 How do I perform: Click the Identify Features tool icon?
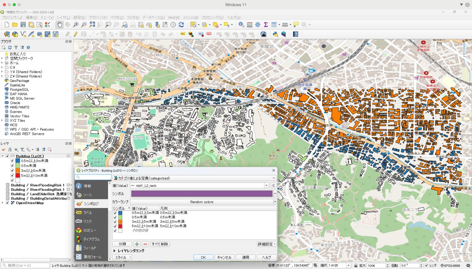coord(241,24)
